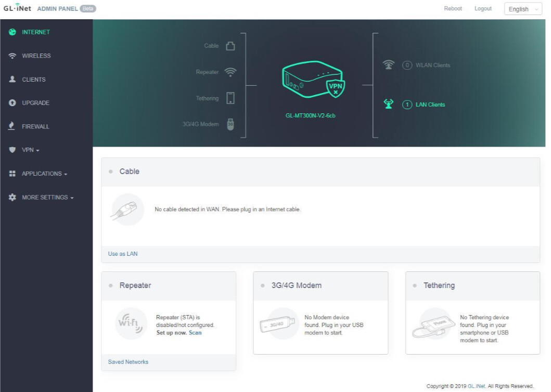This screenshot has height=392, width=551.
Task: Click the LAN Clients label
Action: pyautogui.click(x=430, y=104)
